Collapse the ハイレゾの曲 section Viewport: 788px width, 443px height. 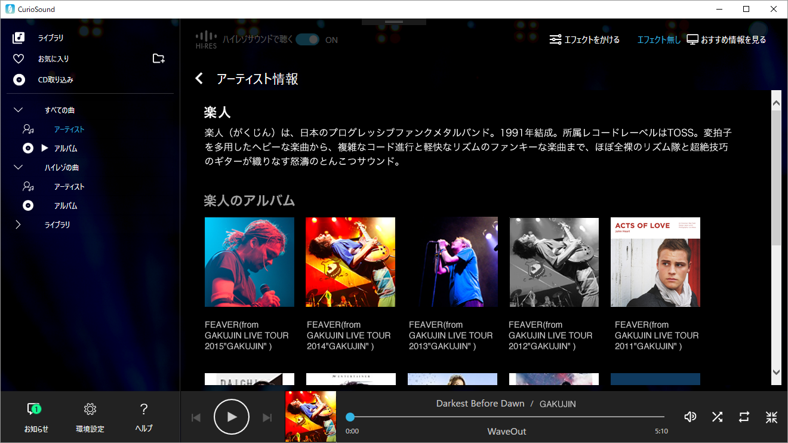[x=18, y=167]
